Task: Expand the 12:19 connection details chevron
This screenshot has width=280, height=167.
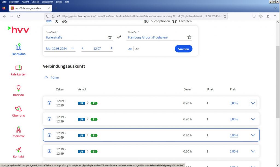Action: click(253, 119)
